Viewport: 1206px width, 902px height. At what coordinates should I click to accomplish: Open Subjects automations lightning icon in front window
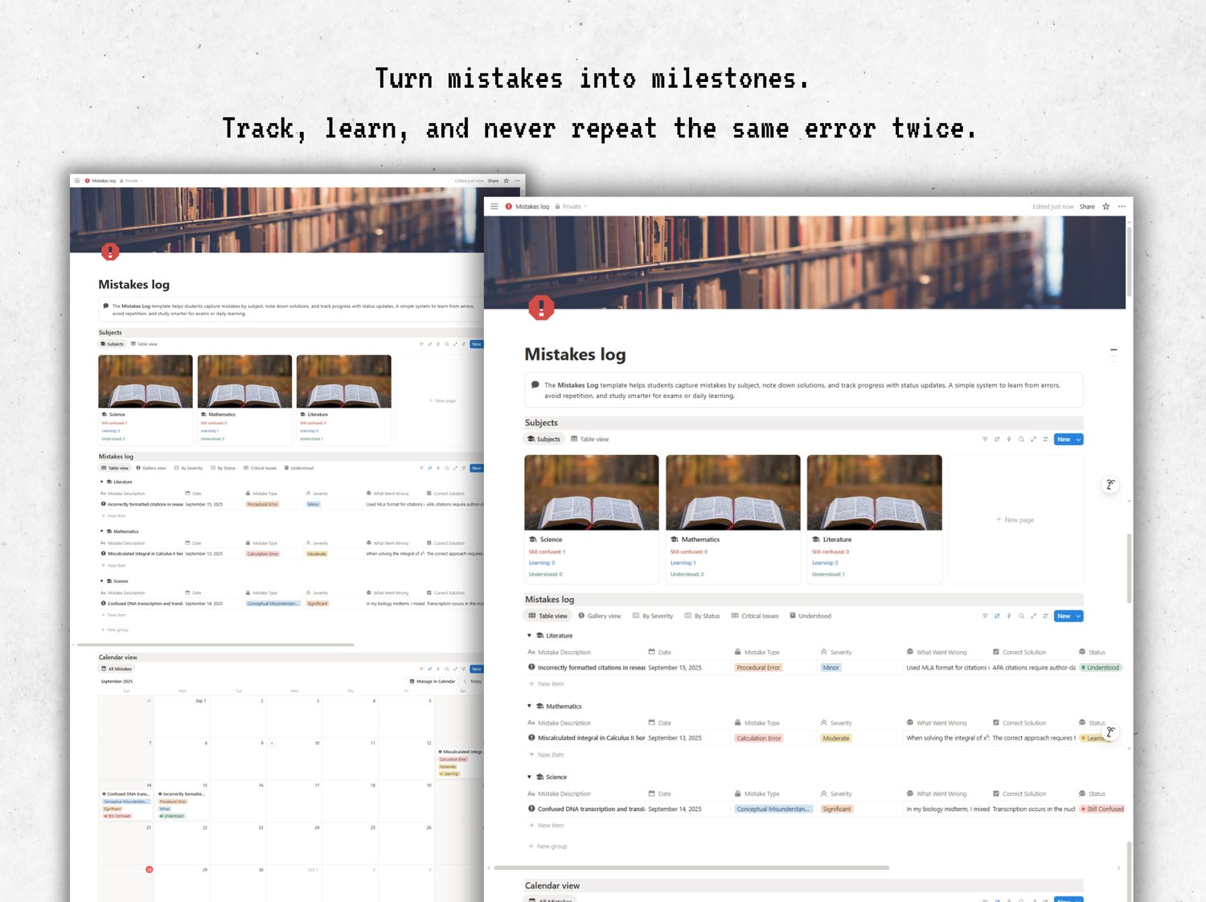click(x=1009, y=439)
